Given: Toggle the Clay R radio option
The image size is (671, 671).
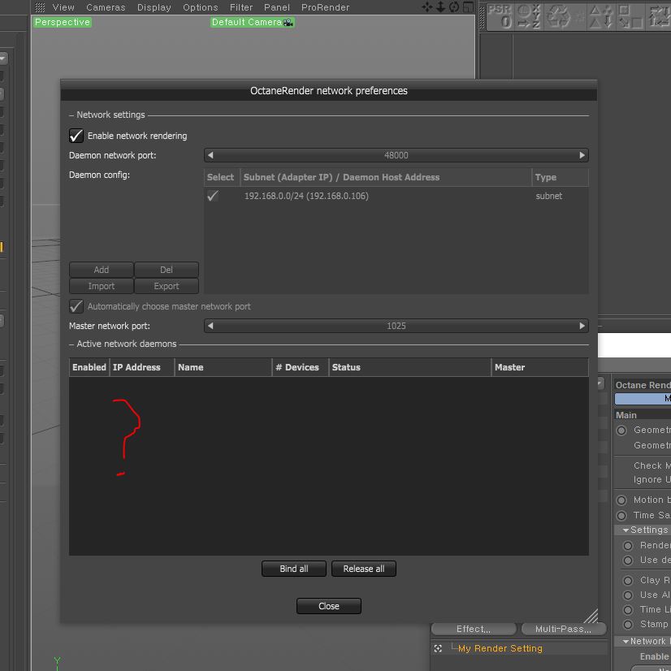Looking at the screenshot, I should point(628,581).
